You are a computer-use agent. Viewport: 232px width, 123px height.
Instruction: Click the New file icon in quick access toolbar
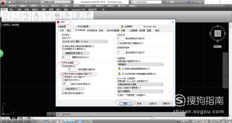[10, 2]
